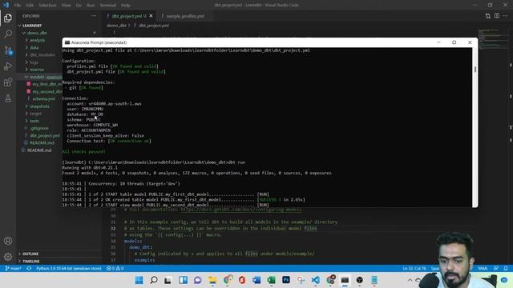Switch to Visual Studio Code on the taskbar

tap(315, 280)
